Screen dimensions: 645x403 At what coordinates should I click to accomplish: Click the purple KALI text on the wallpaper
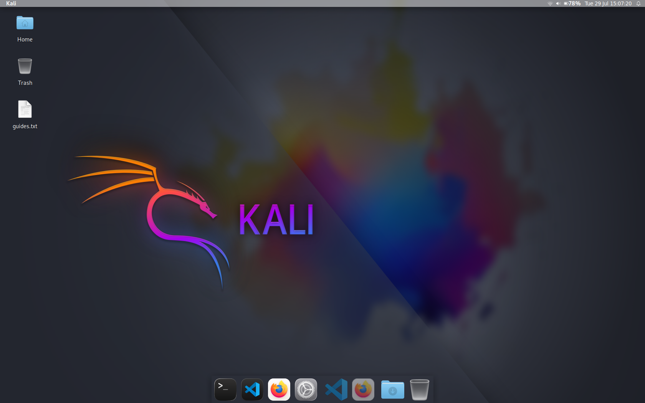(x=276, y=220)
